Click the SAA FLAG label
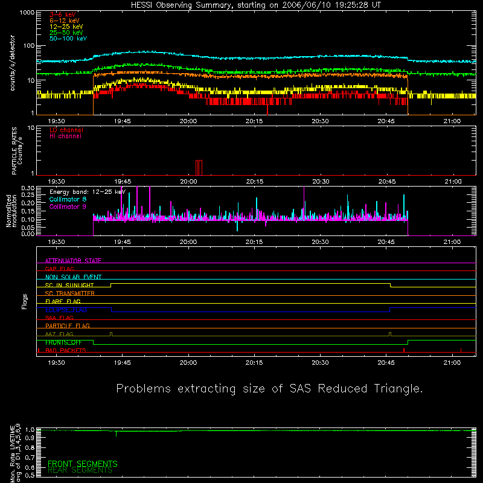This screenshot has height=483, width=483. click(59, 318)
